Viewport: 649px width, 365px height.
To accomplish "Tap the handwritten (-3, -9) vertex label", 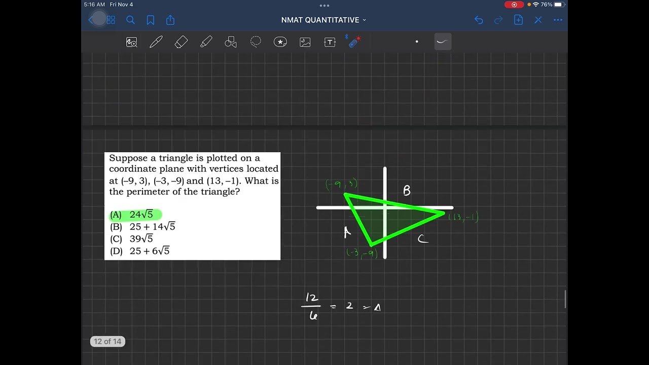I will pyautogui.click(x=362, y=252).
